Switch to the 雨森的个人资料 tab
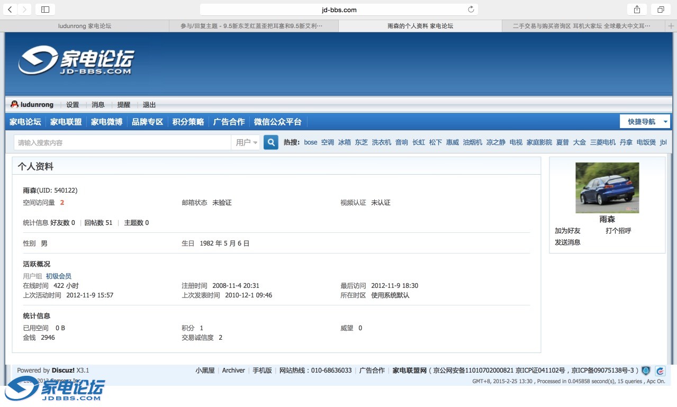This screenshot has height=407, width=677. [x=420, y=25]
